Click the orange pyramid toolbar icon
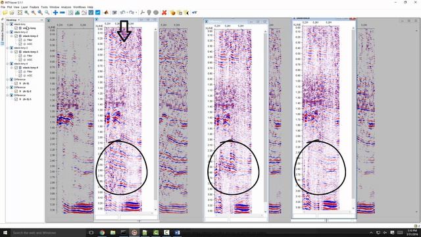 107,13
